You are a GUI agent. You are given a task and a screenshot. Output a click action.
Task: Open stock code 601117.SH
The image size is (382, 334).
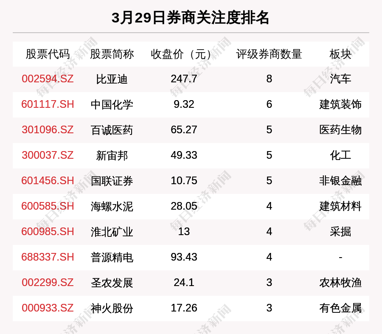click(48, 104)
